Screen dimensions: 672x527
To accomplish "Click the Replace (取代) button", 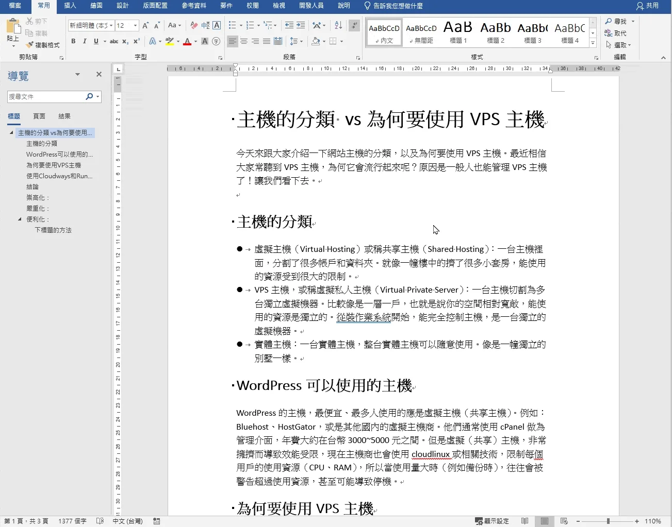I will click(615, 33).
